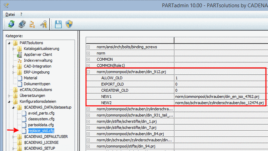Image resolution: width=268 pixels, height=151 pixels.
Task: Expand the CAD-Integration tree node
Action: tap(13, 66)
